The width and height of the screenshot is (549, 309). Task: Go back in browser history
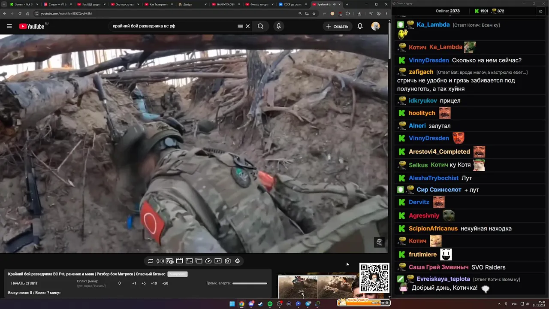pyautogui.click(x=4, y=13)
